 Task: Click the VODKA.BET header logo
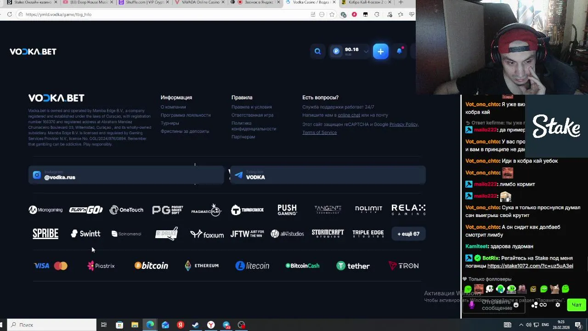point(33,51)
